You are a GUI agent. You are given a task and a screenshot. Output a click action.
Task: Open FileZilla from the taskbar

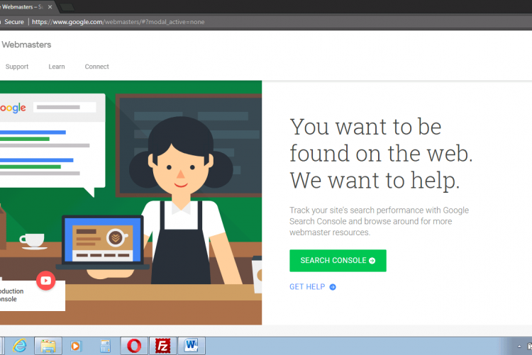click(162, 346)
